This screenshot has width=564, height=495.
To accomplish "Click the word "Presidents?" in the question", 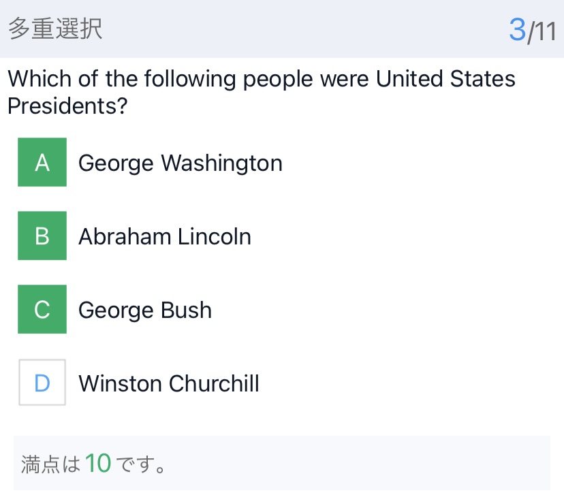I will 67,107.
